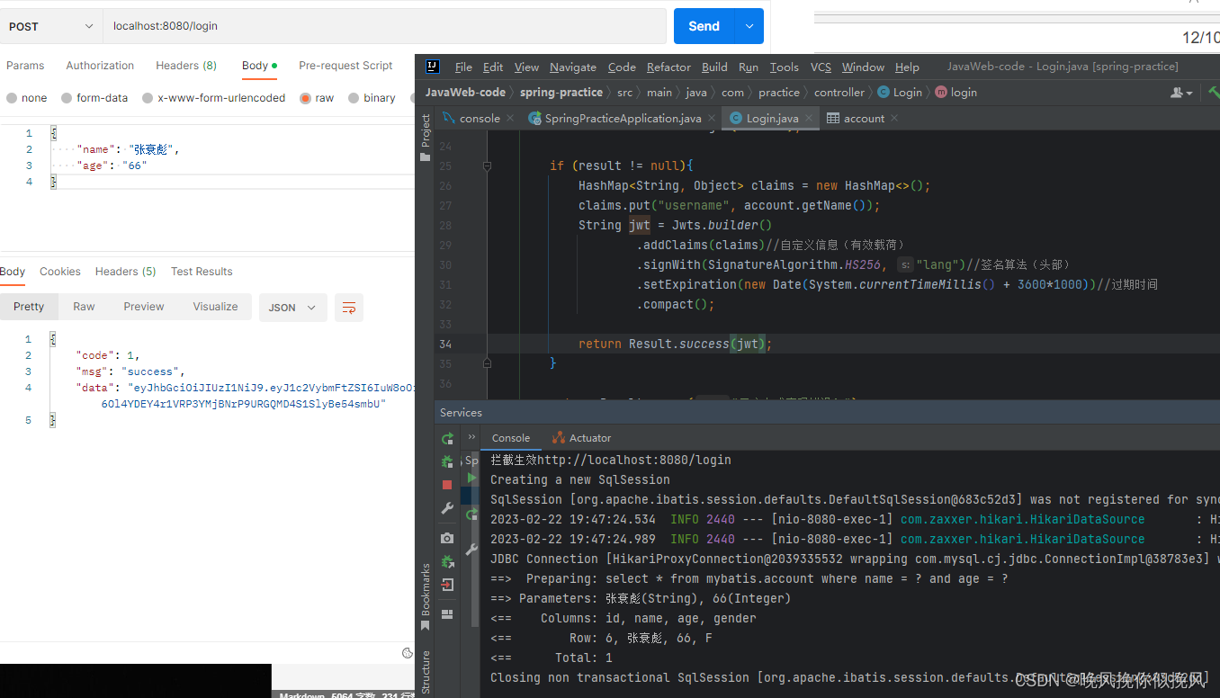Viewport: 1220px width, 698px height.
Task: Switch to the Actuator tab
Action: [x=581, y=438]
